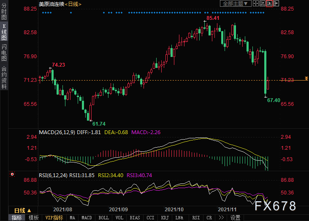Click the RSI(6,12,24) indicator label
Screen dimensions: 309x221
point(53,175)
